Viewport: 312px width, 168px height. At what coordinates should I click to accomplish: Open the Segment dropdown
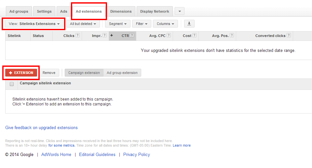pos(117,24)
